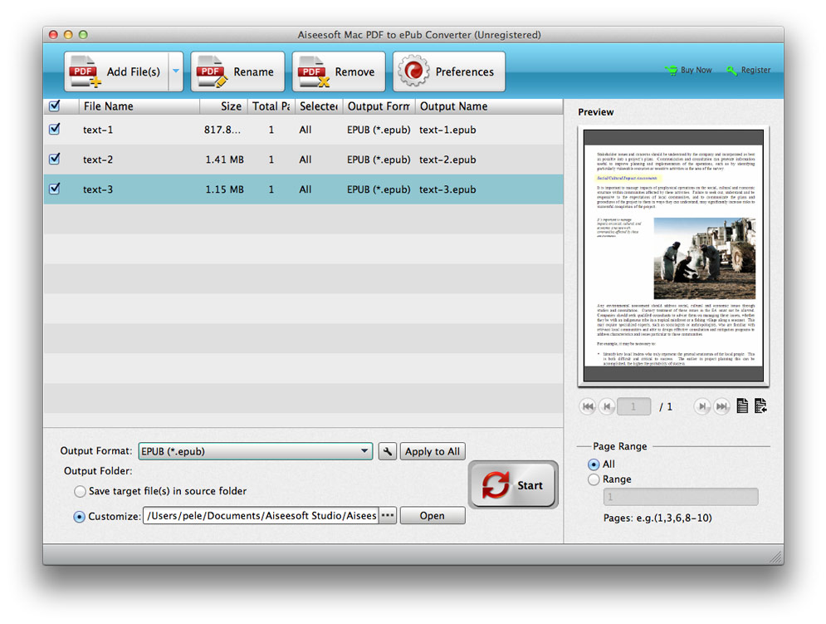Click the Rename toolbar button
Viewport: 826px width, 624px height.
tap(237, 71)
